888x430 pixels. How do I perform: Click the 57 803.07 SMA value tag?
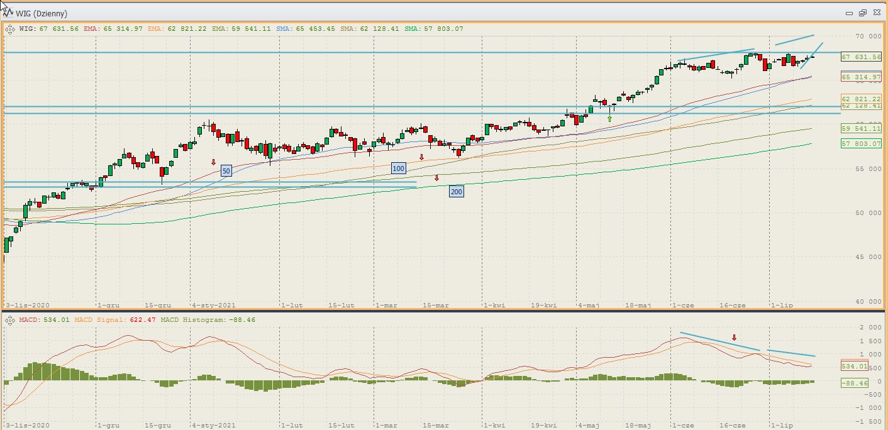click(x=861, y=143)
